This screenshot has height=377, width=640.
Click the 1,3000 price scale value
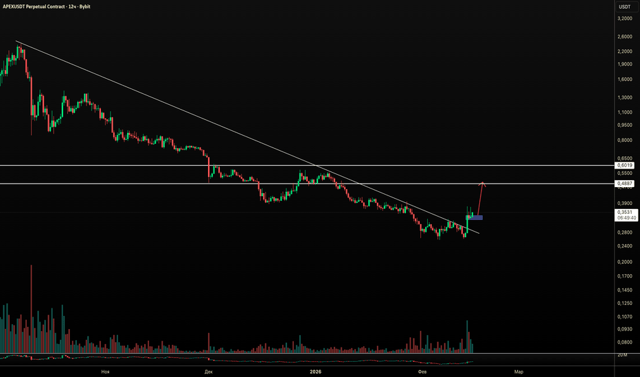pyautogui.click(x=625, y=97)
